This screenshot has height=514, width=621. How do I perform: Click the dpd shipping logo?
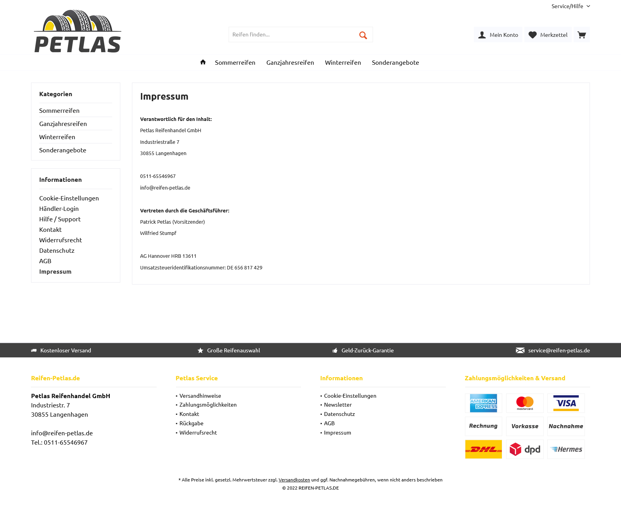(x=525, y=449)
